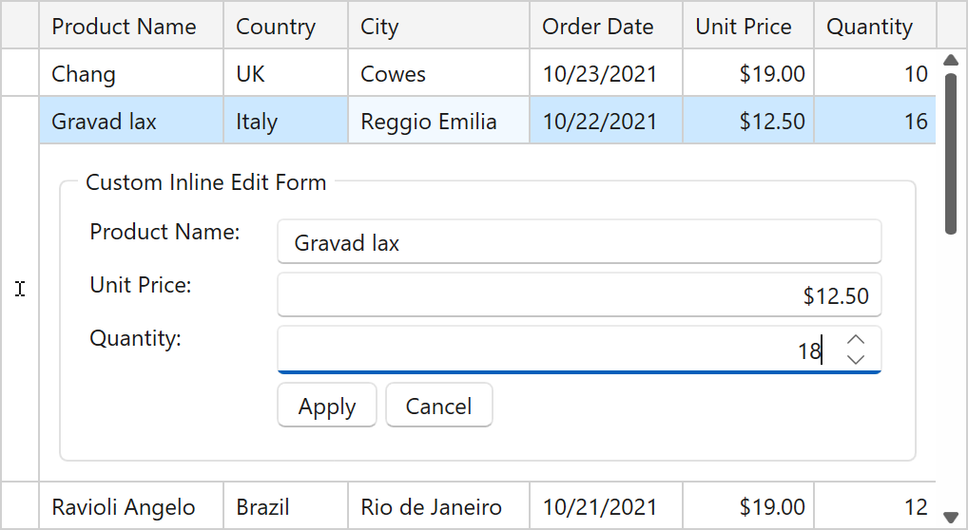Focus the Unit Price input field

(578, 295)
